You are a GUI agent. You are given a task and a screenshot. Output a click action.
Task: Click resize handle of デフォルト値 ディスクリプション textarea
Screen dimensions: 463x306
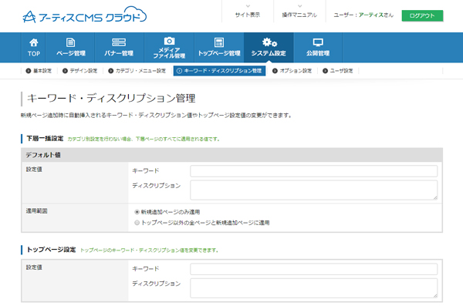(x=435, y=198)
